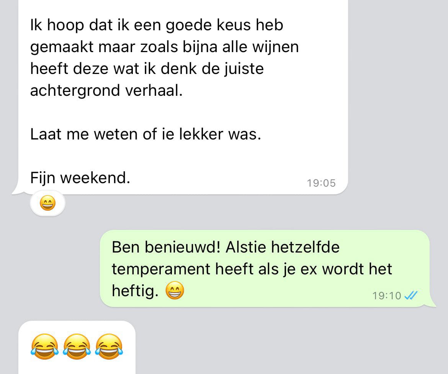Click the blue double-check read receipt
Screen dimensions: 448x374
[x=411, y=295]
